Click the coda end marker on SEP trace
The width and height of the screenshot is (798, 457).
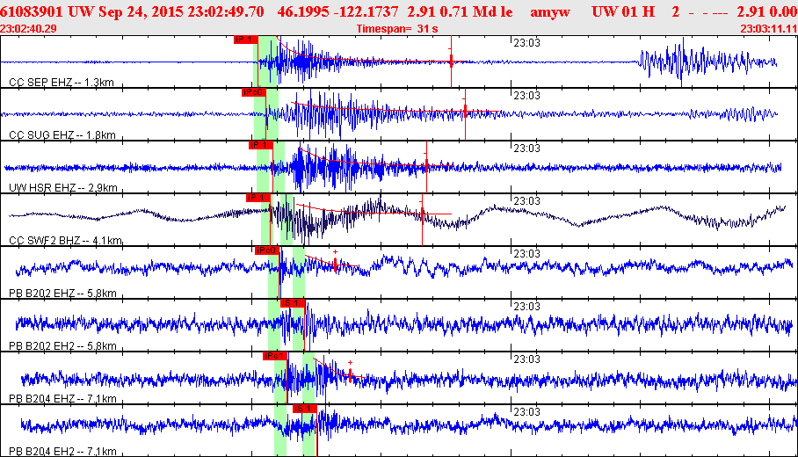[451, 60]
